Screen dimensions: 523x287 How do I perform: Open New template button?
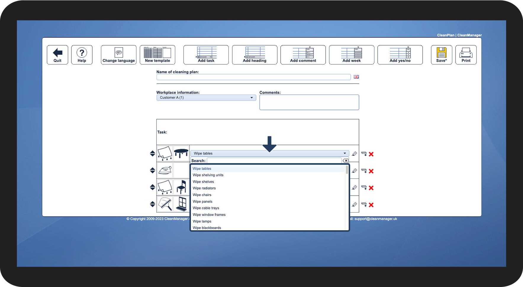pyautogui.click(x=157, y=55)
